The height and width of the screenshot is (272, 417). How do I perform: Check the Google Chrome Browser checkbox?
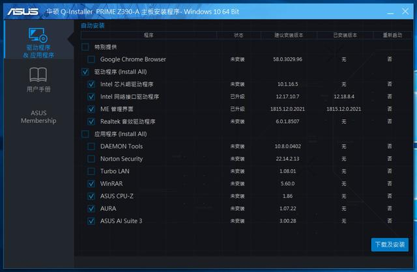coord(91,59)
